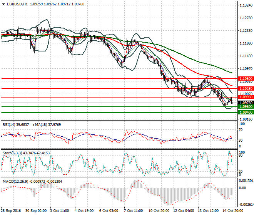This screenshot has width=254, height=215.
Task: Select the 1.10600 red price level label
Action: pyautogui.click(x=243, y=78)
